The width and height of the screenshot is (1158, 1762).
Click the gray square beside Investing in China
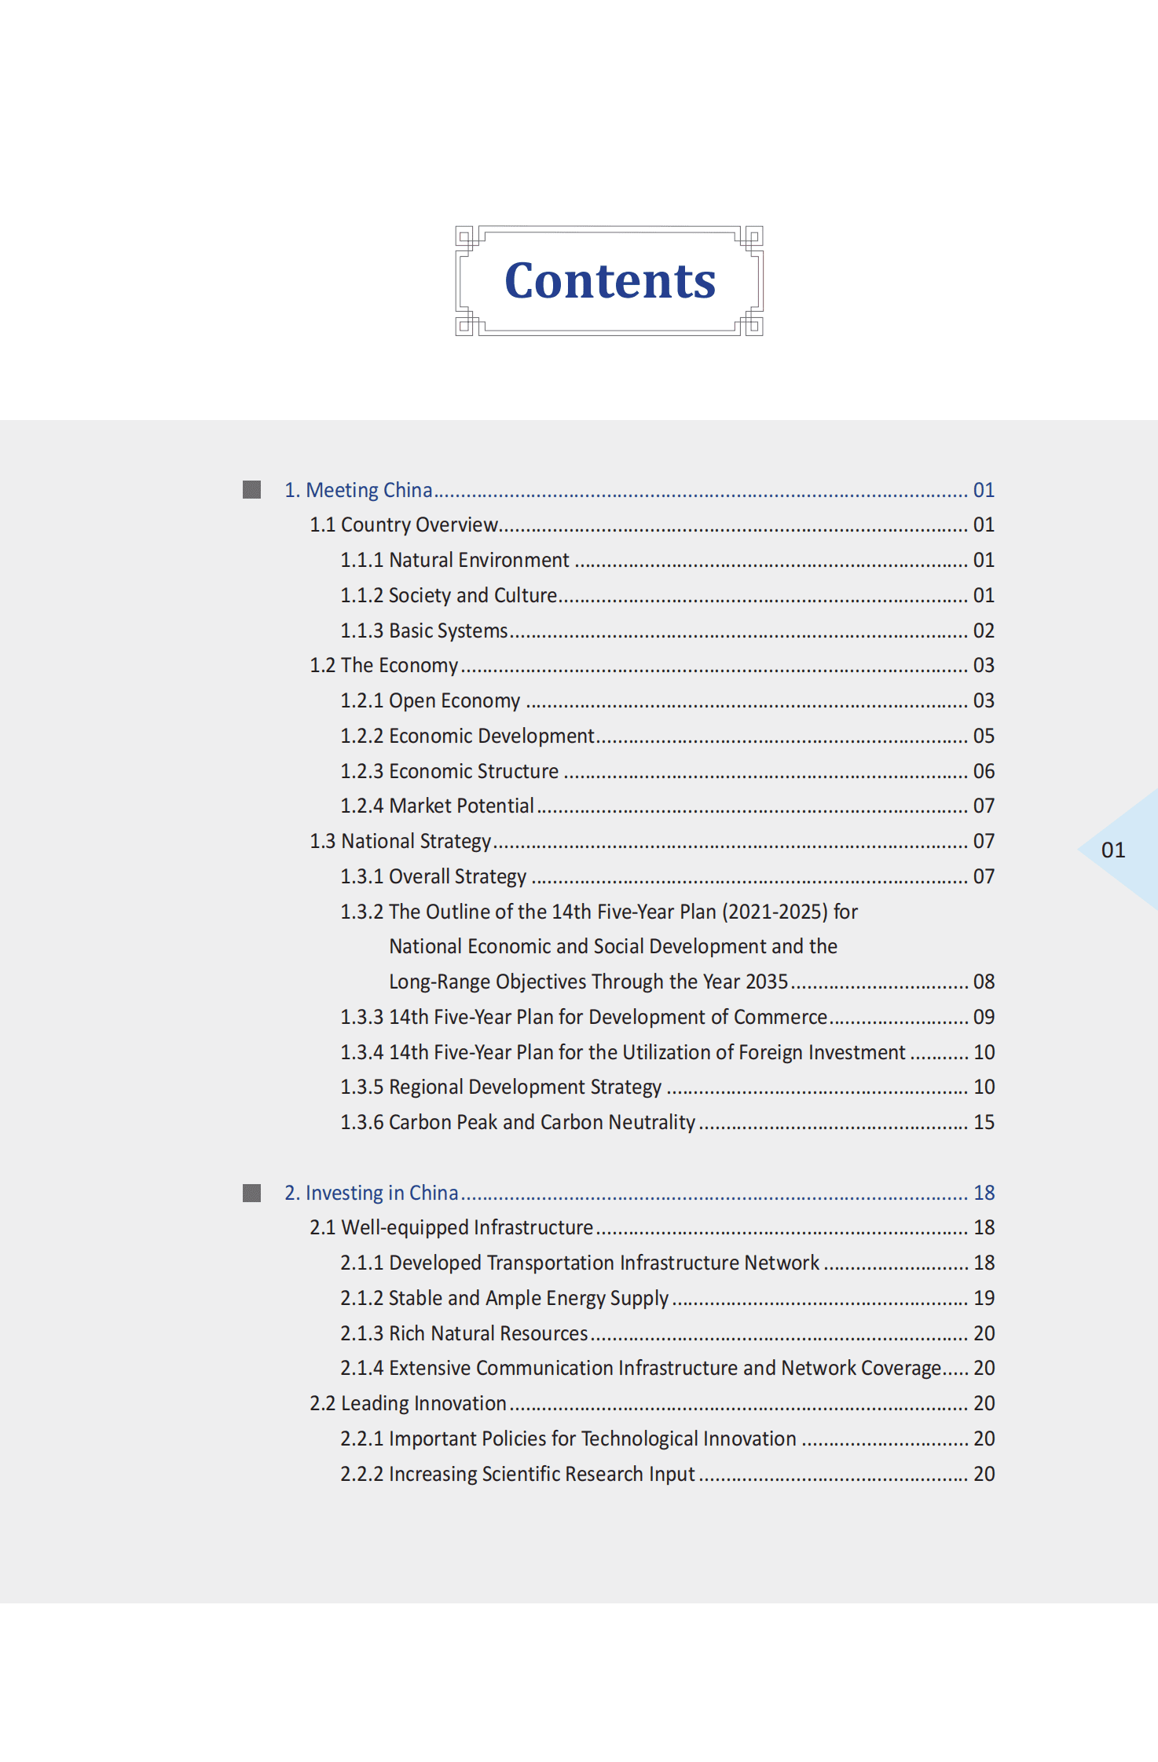[x=251, y=1193]
